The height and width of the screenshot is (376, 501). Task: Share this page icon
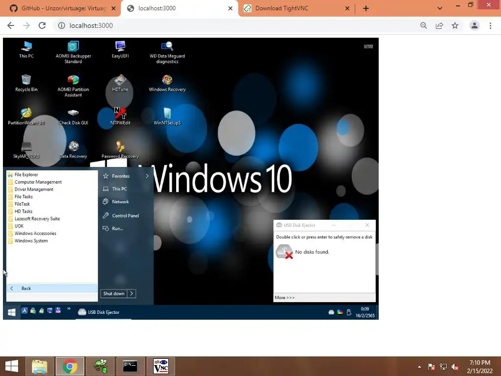[x=439, y=25]
